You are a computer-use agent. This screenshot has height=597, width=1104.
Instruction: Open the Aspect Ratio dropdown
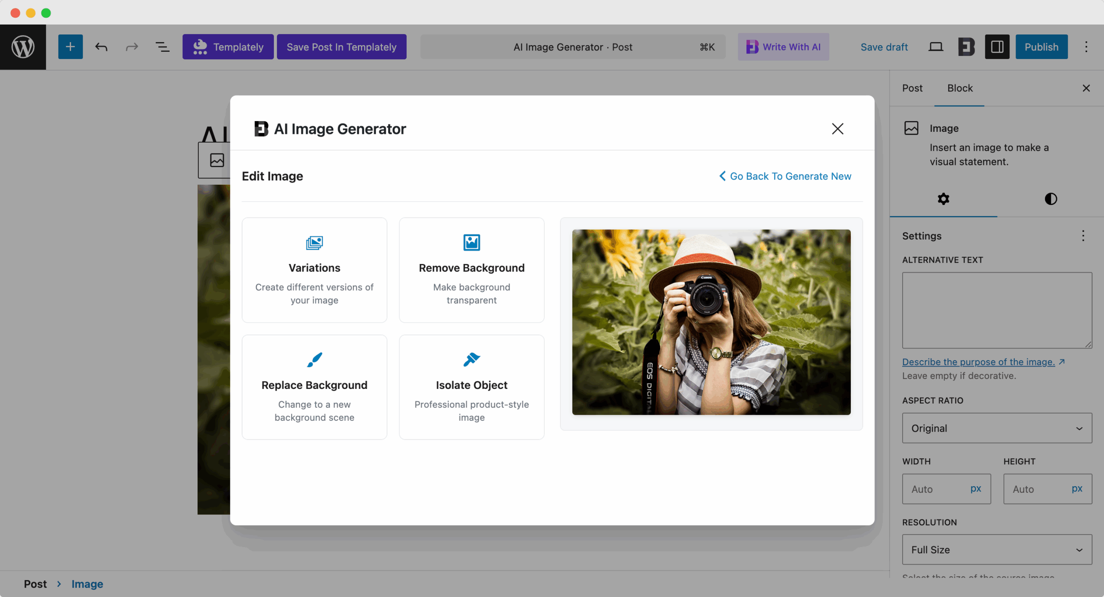(x=996, y=428)
